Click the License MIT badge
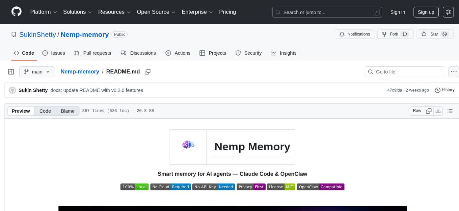The width and height of the screenshot is (459, 211). [281, 187]
